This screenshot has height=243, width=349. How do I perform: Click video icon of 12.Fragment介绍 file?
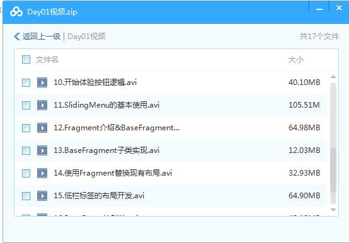42,128
